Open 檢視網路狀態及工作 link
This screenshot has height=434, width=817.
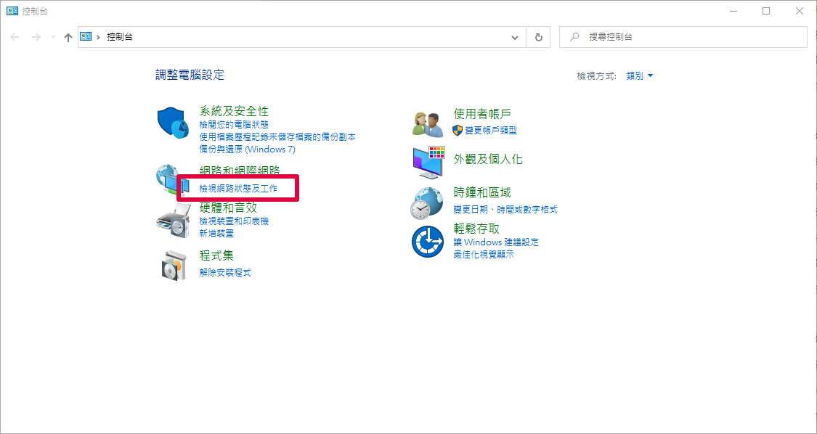239,189
